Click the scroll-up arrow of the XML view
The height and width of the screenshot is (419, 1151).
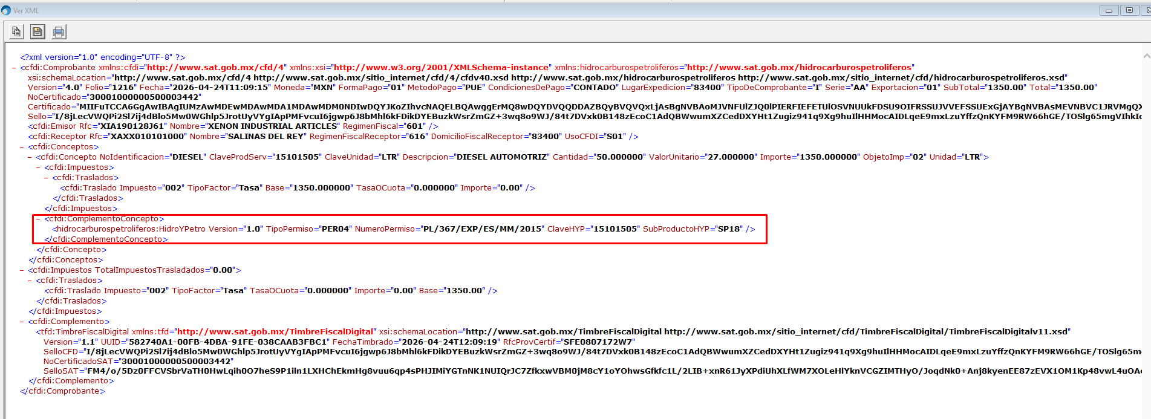[1146, 56]
